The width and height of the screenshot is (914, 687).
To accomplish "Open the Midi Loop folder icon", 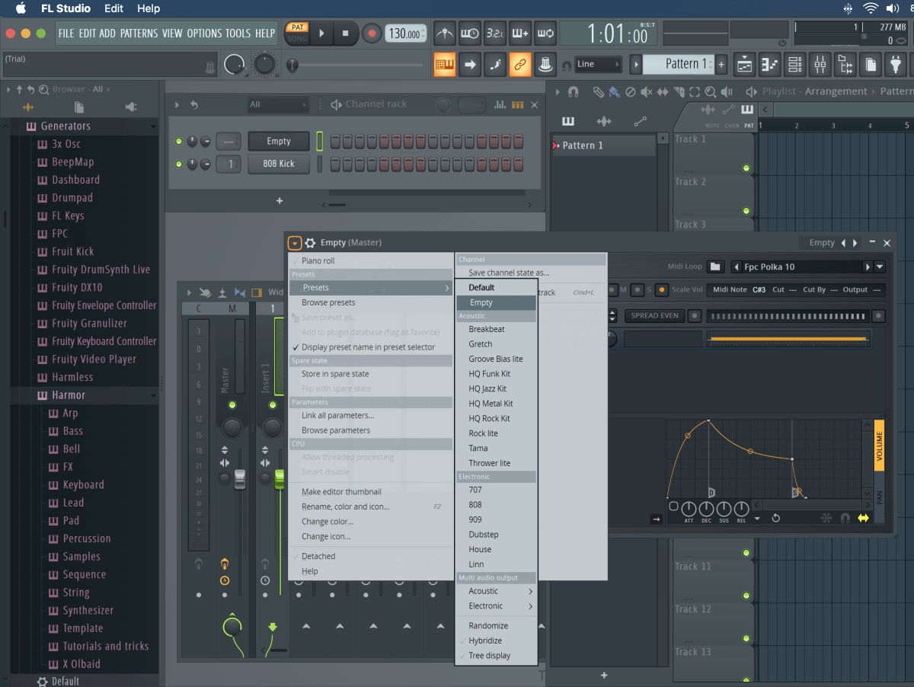I will click(x=714, y=267).
